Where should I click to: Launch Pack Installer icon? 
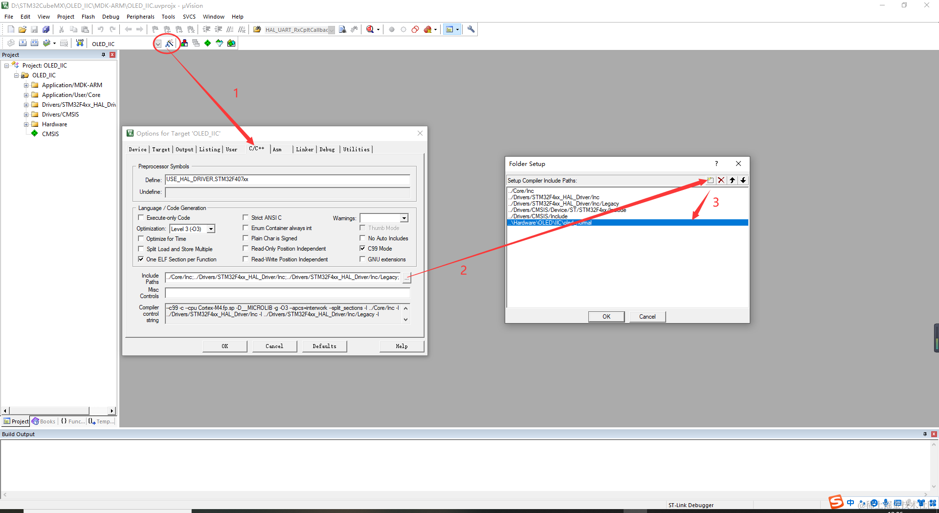[231, 43]
